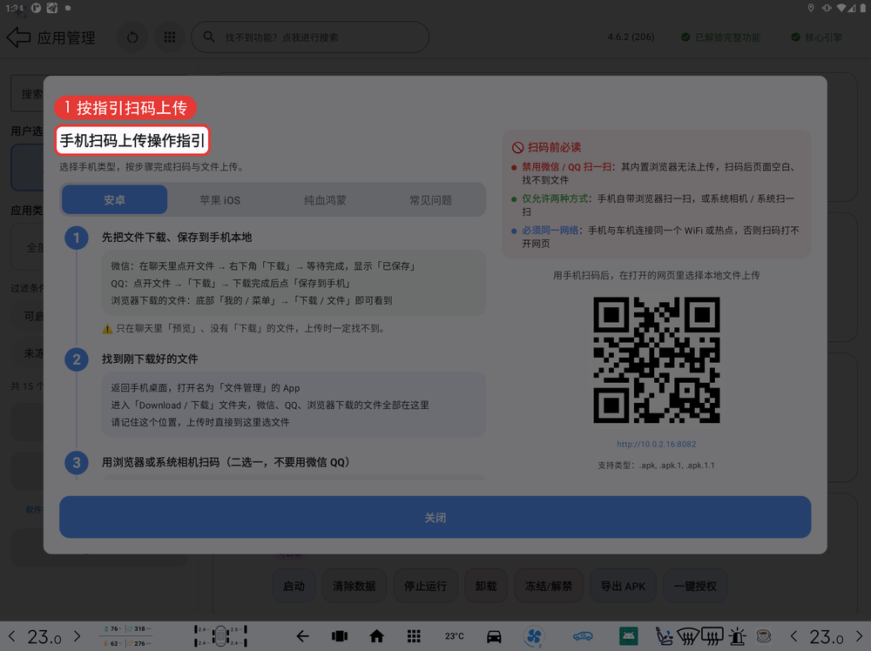
Task: Open the tire pressure car widget
Action: tap(220, 636)
